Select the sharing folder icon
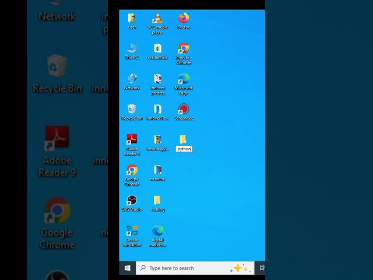Viewport: 373px width, 280px height. [157, 201]
